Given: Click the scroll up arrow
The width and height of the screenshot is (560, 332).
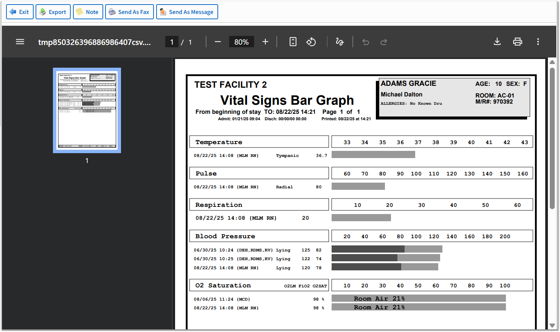Looking at the screenshot, I should click(552, 62).
